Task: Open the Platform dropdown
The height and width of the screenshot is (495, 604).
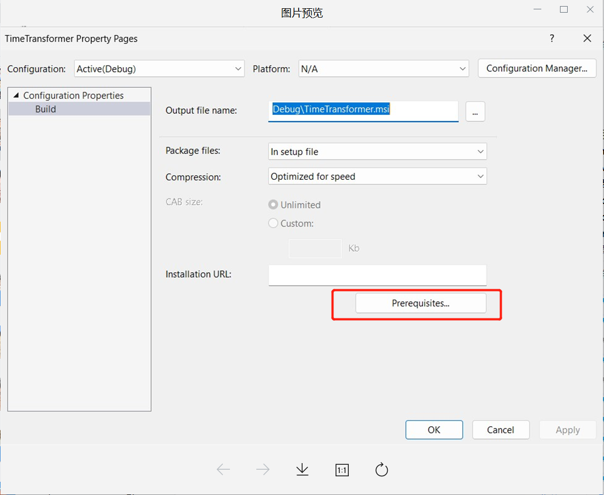Action: point(383,69)
